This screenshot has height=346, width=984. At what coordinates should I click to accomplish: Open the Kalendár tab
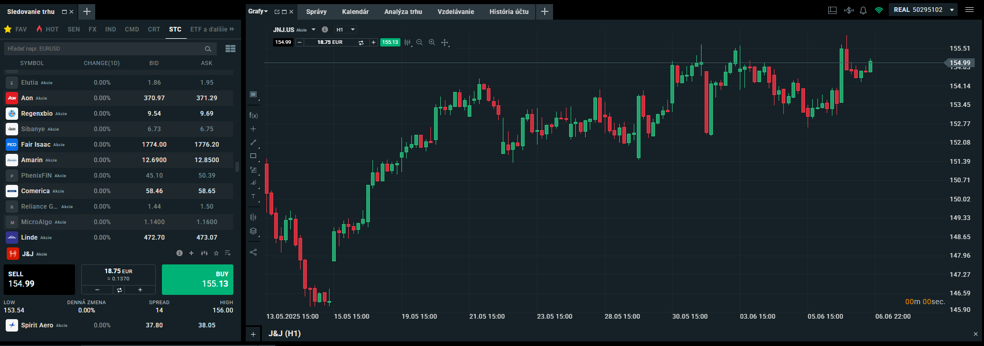[355, 11]
